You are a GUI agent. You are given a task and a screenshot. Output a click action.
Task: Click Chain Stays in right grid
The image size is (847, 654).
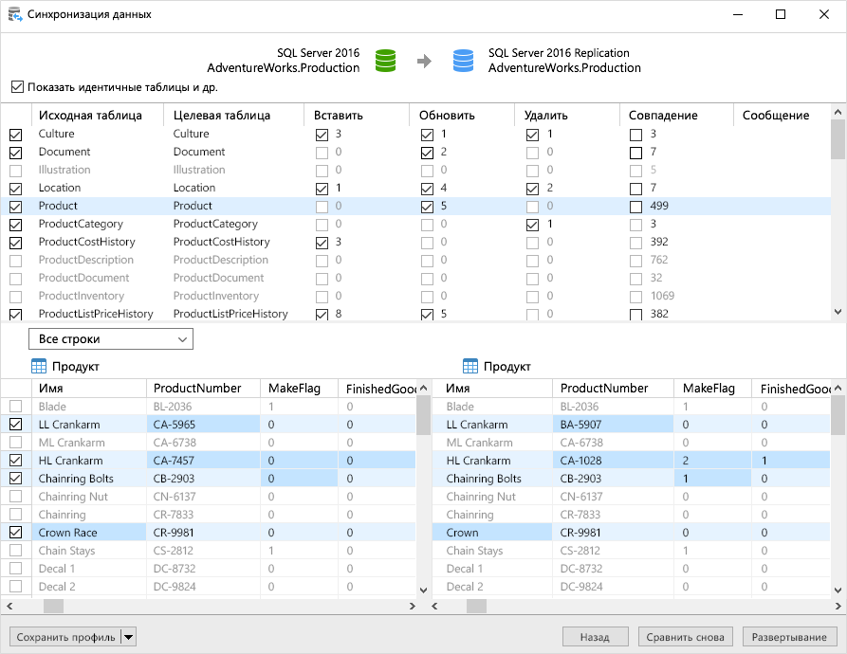pyautogui.click(x=474, y=551)
